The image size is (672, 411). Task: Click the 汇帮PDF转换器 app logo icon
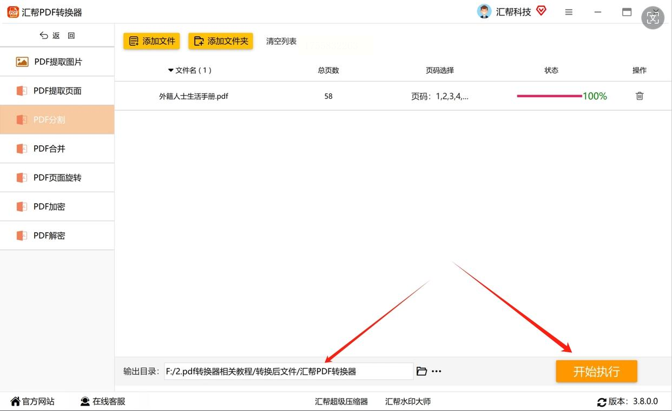[x=13, y=12]
